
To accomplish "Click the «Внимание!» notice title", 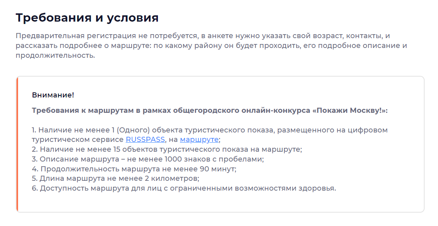I will (x=53, y=95).
